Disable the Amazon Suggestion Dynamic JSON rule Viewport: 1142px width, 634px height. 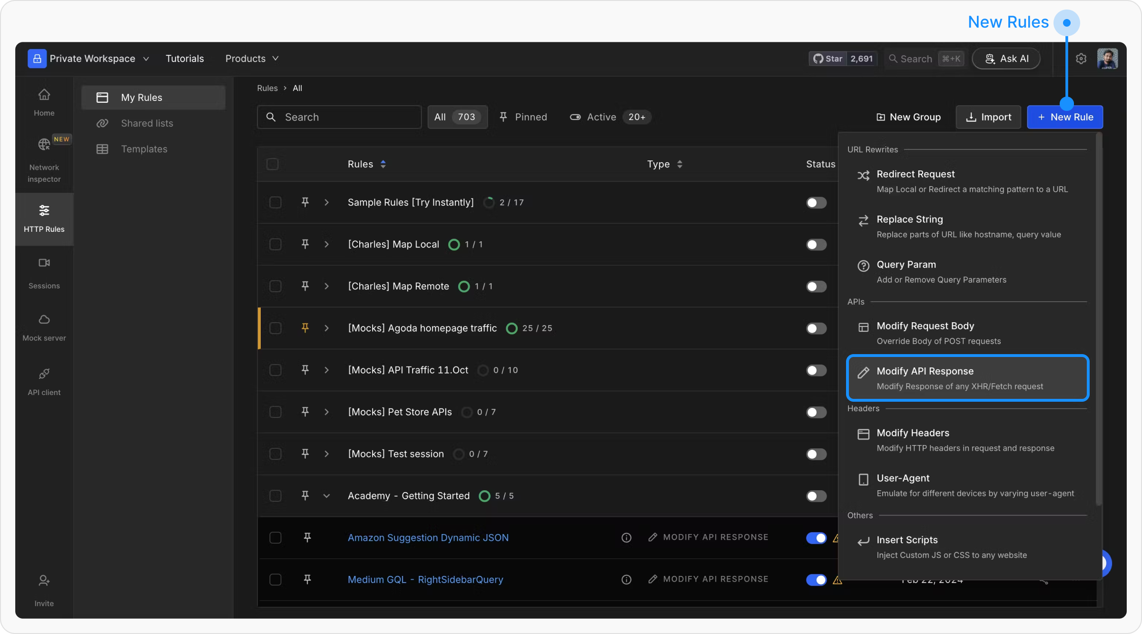point(816,538)
